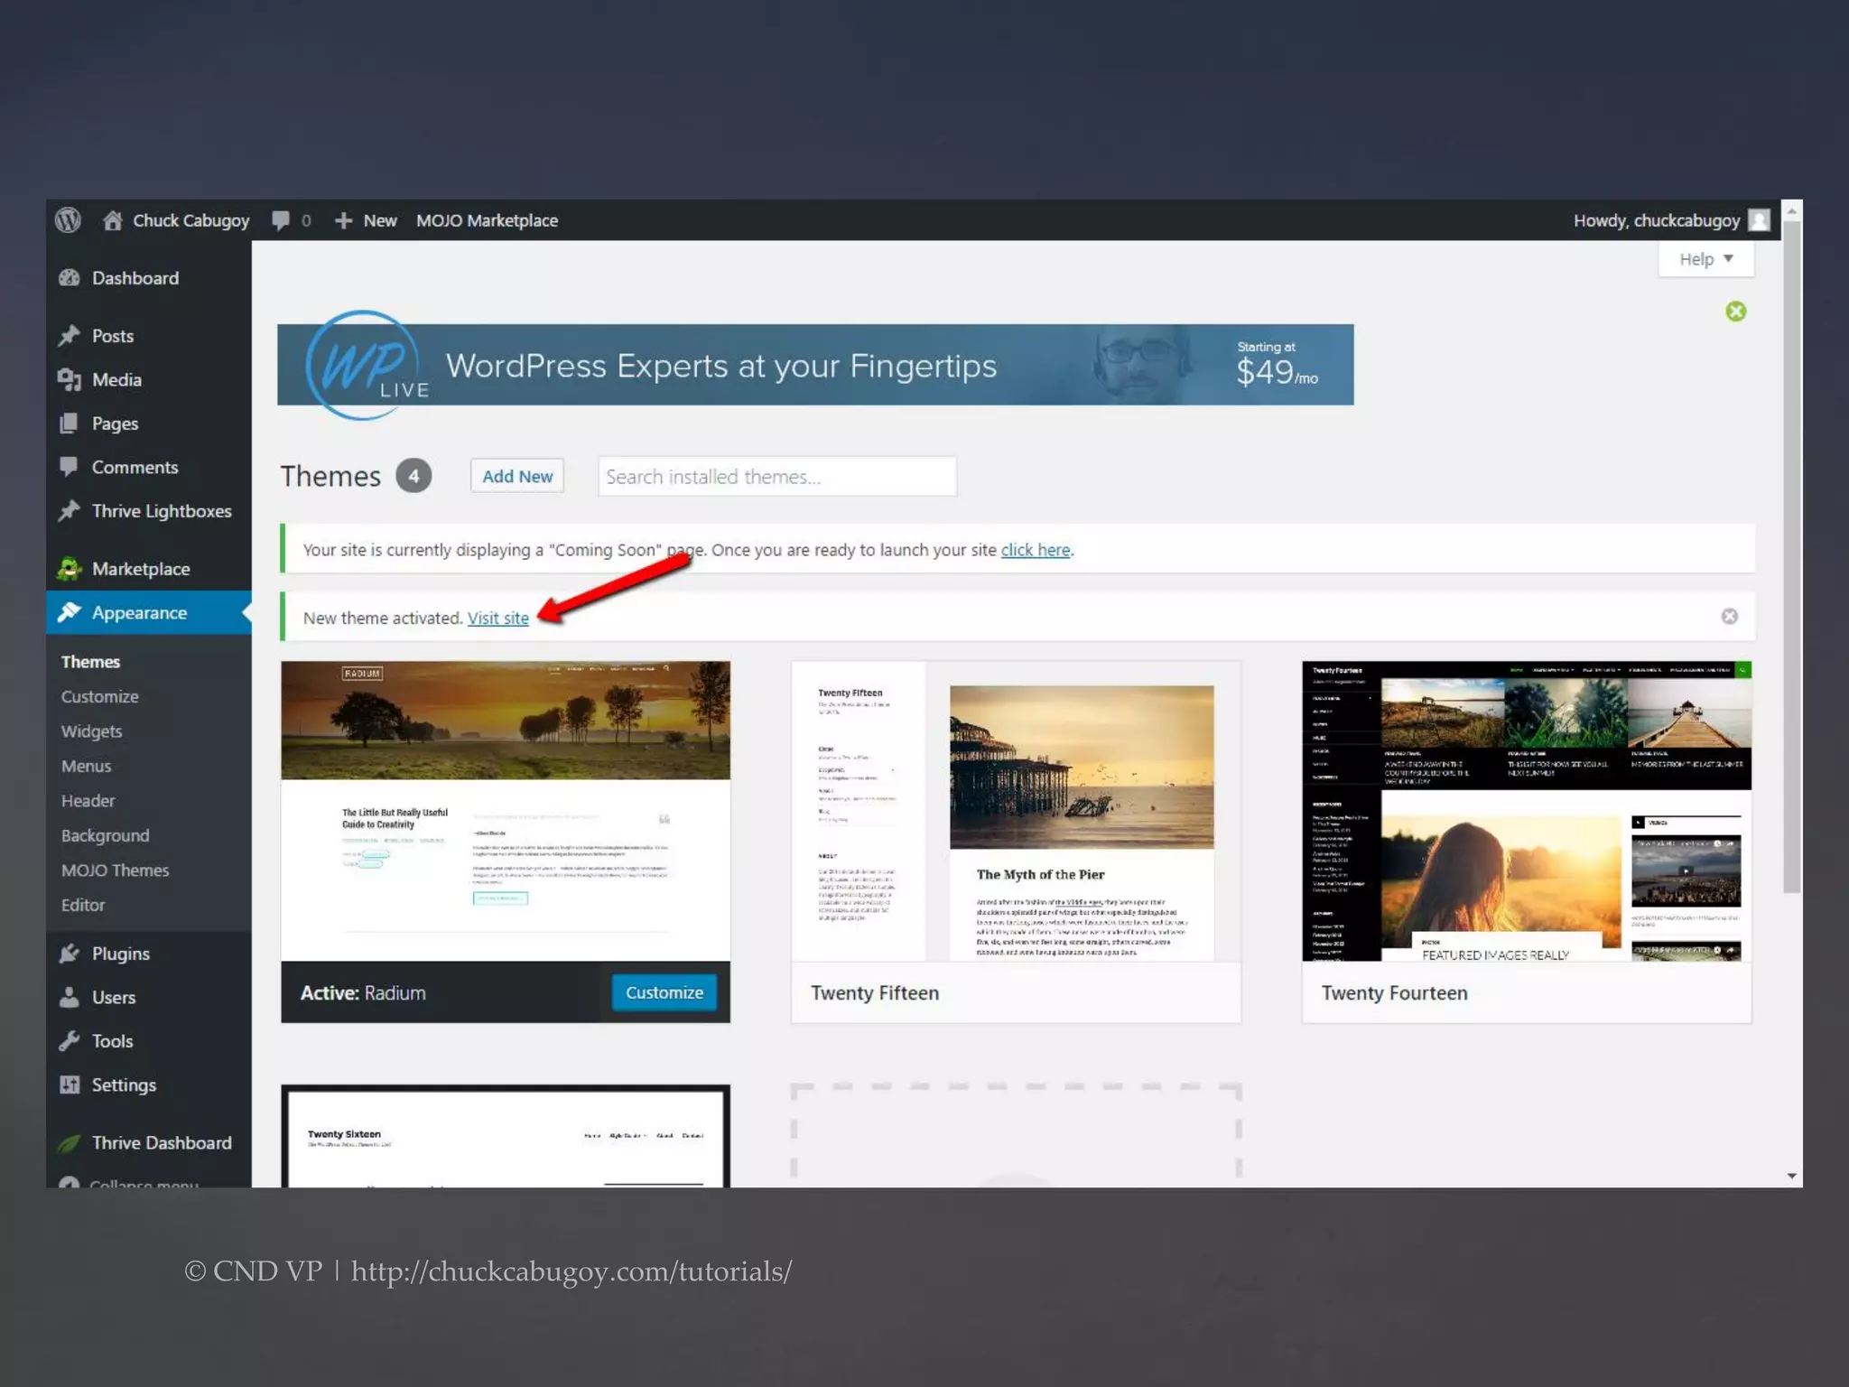Open the MOJO Themes submenu item
Screen dimensions: 1849x1387
115,870
